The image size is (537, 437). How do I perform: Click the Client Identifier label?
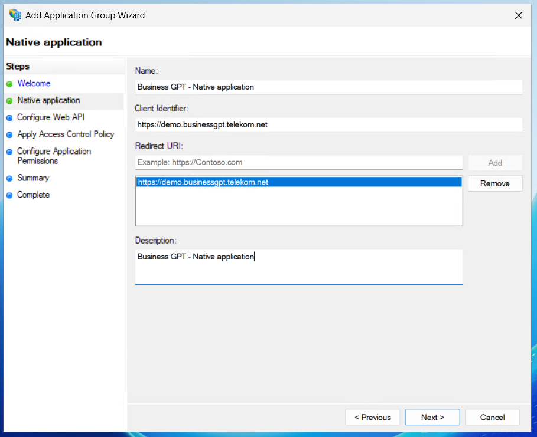point(161,109)
